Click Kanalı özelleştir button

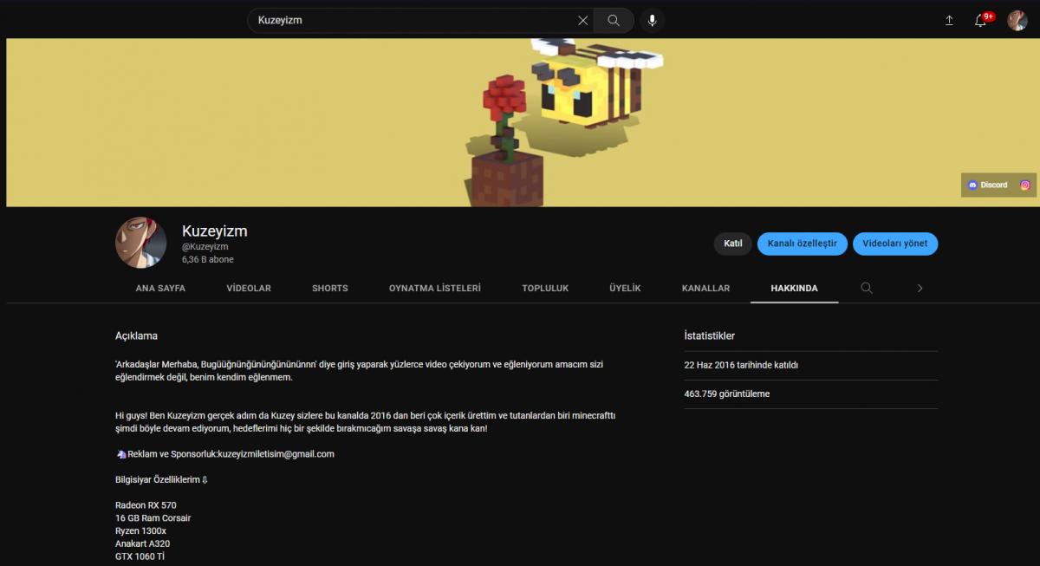click(x=802, y=244)
